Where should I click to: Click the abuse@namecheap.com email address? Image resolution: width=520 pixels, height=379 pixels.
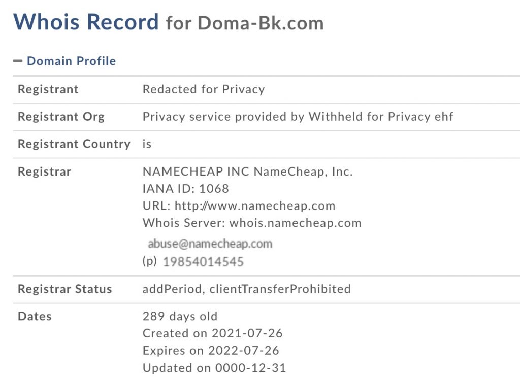tap(210, 244)
